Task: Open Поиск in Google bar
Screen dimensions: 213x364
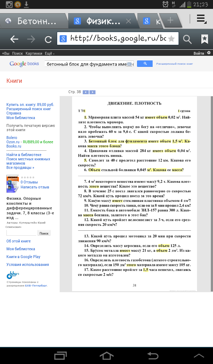Action: click(17, 53)
